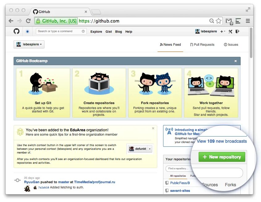Select the Forks filter tab
This screenshot has height=202, width=261.
coord(230,185)
